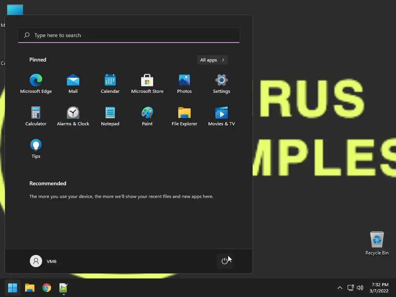This screenshot has width=396, height=297.
Task: Click the power button in Start menu
Action: click(225, 261)
